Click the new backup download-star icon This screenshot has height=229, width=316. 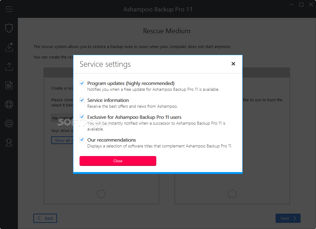[9, 47]
